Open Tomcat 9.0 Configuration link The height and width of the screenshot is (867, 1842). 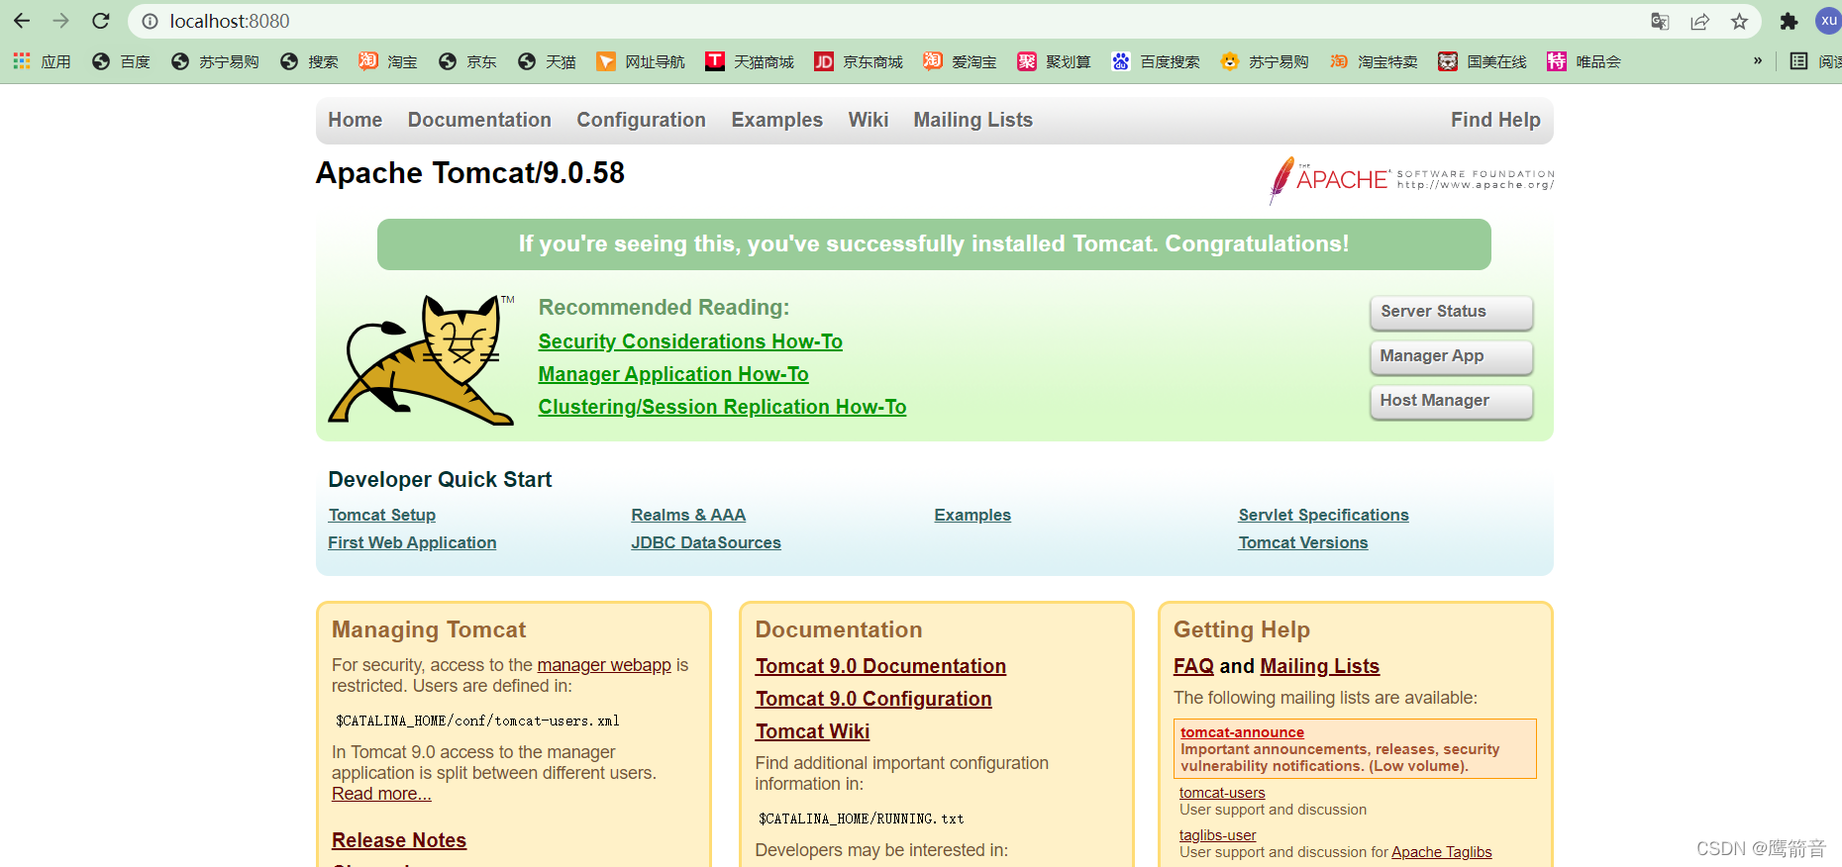pos(873,699)
